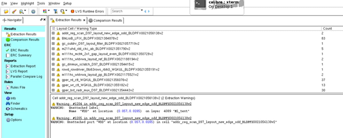The image size is (343, 138).
Task: Open the Rules File entry
Action: tap(18, 87)
